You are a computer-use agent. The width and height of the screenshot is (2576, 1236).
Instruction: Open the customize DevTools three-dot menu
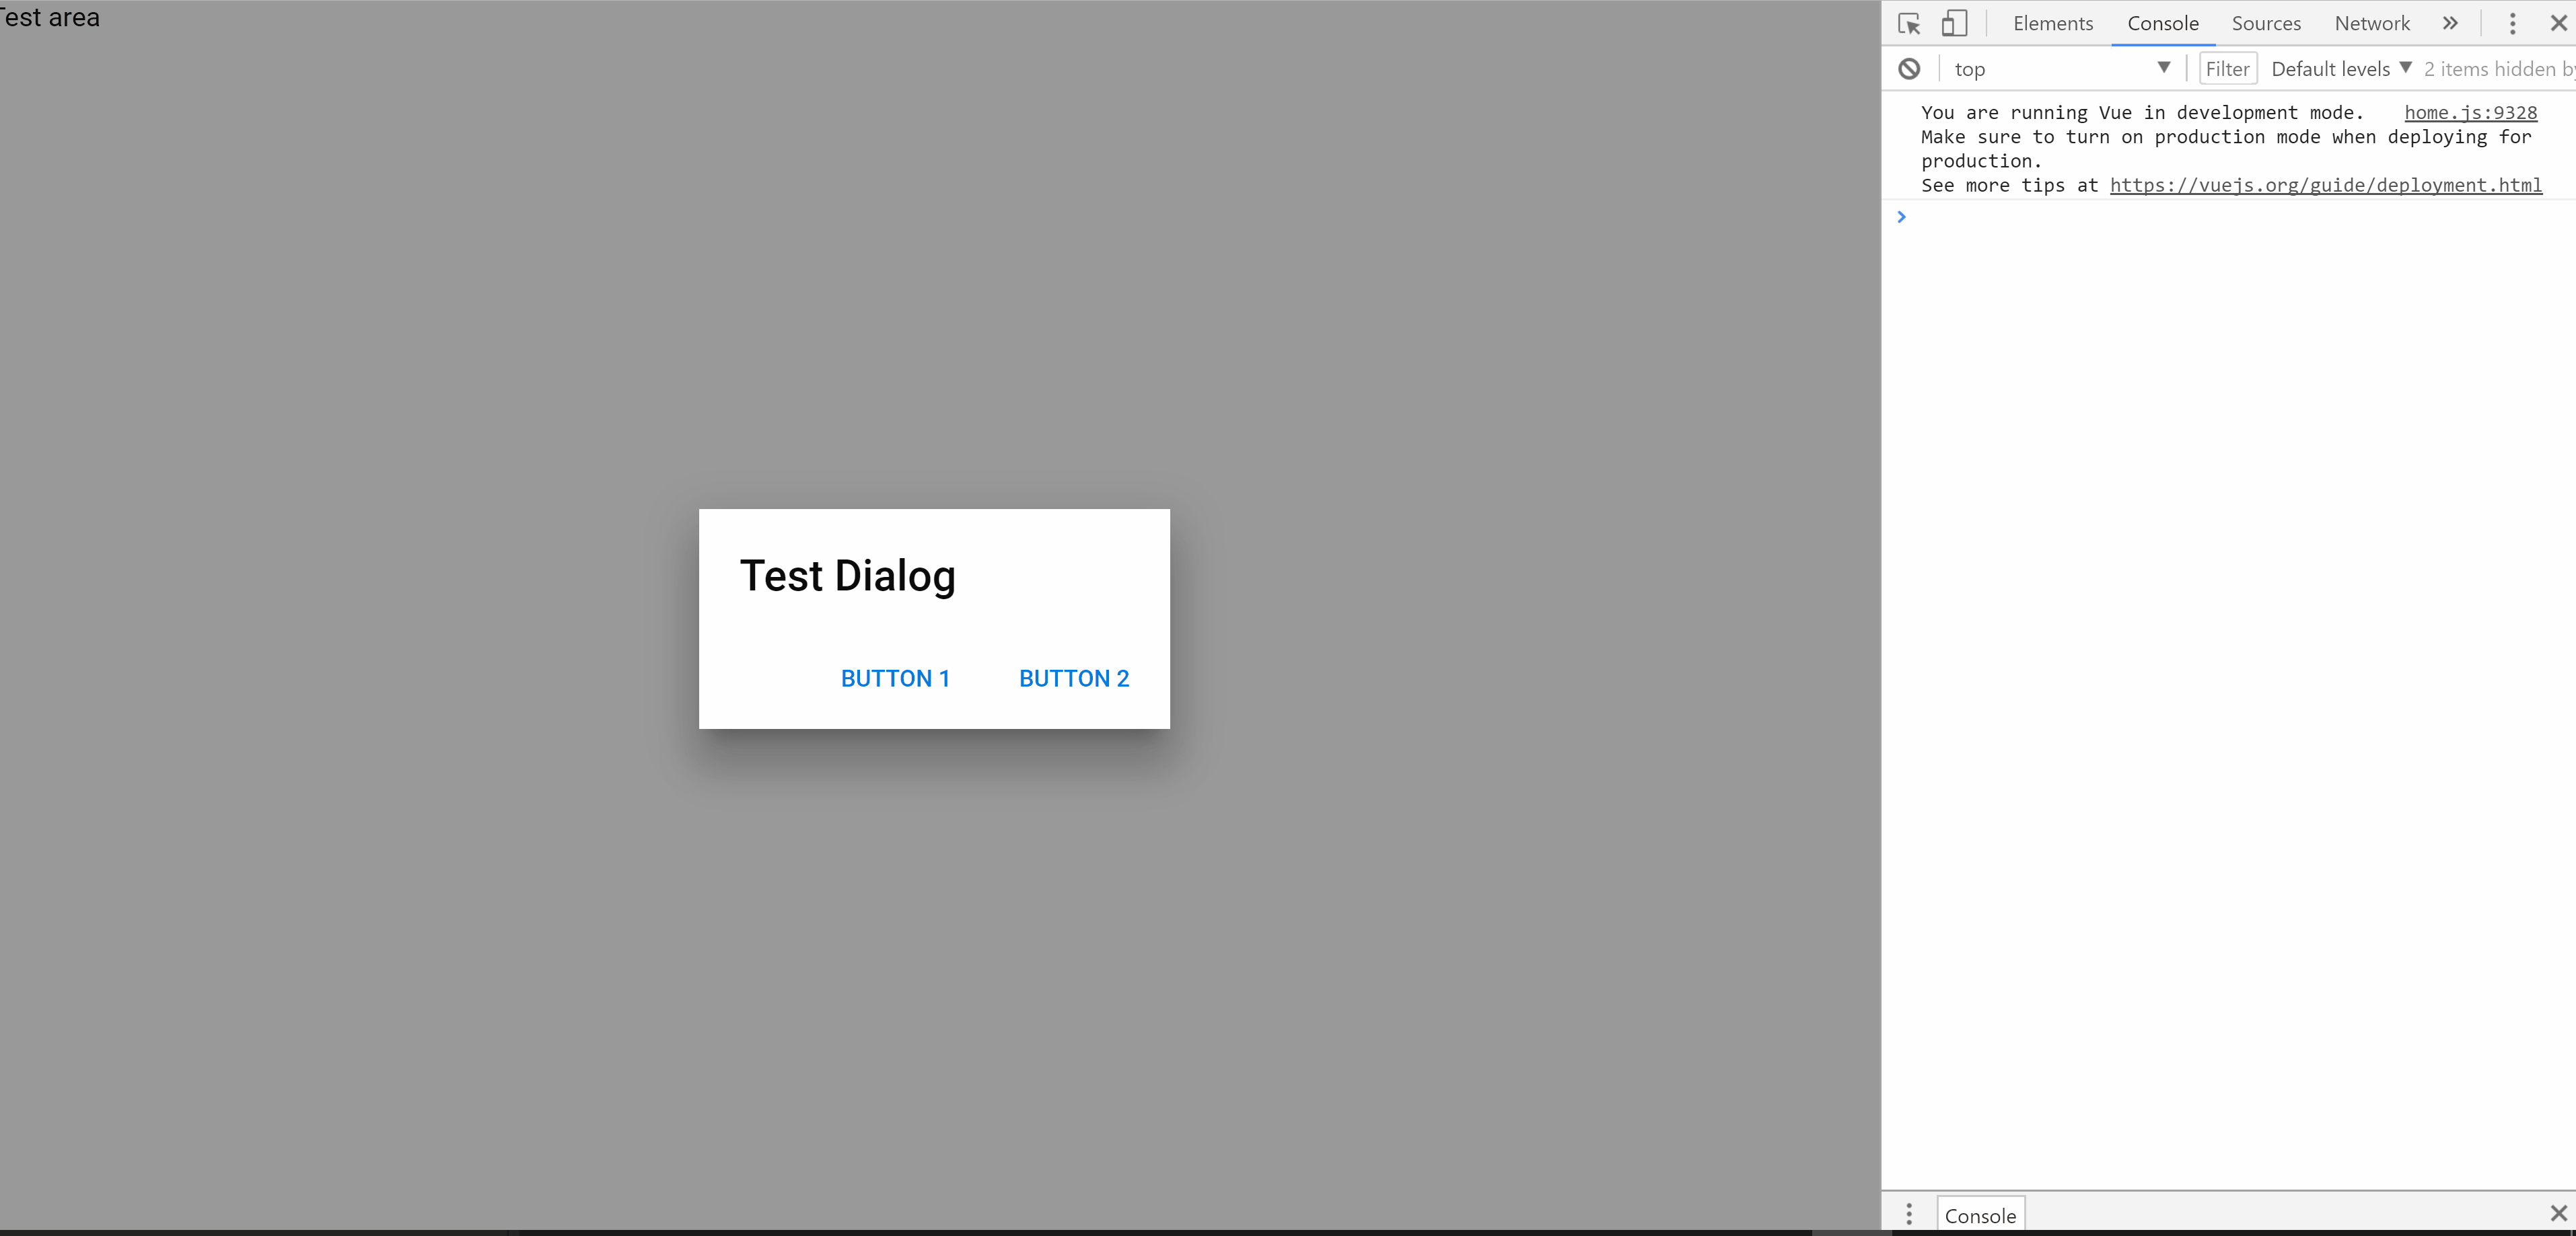point(2513,22)
